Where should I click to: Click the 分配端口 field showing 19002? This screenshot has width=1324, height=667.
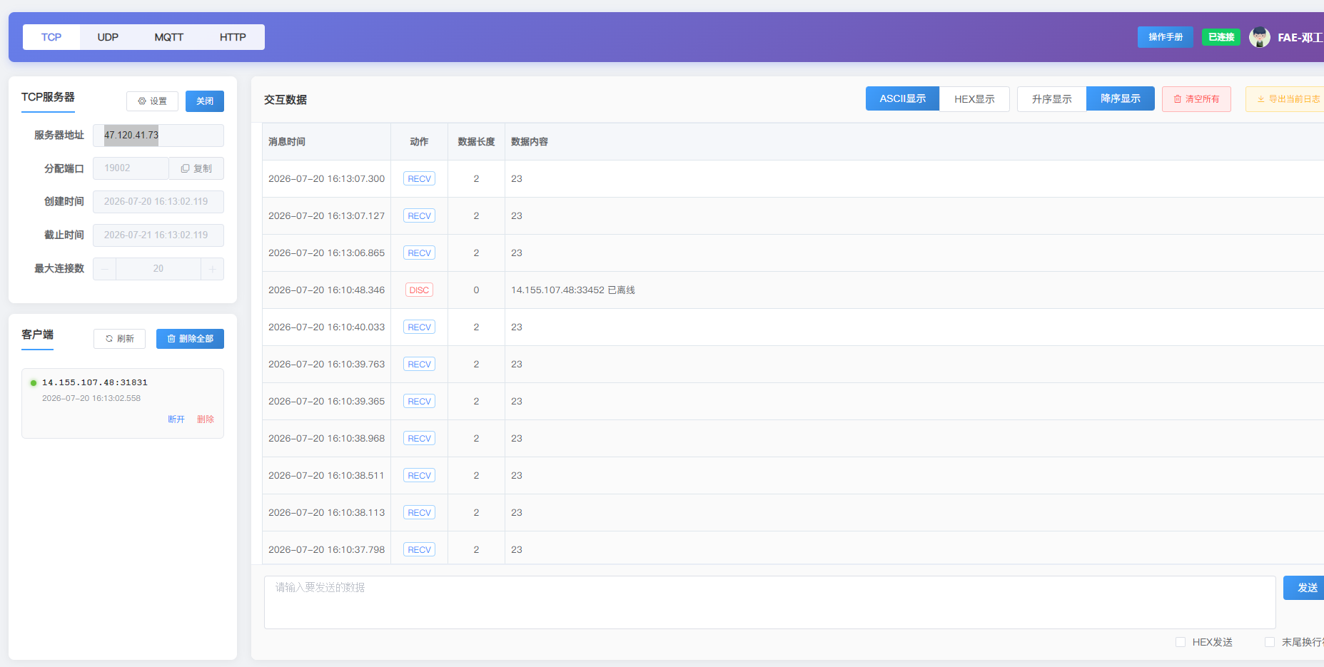[x=131, y=168]
